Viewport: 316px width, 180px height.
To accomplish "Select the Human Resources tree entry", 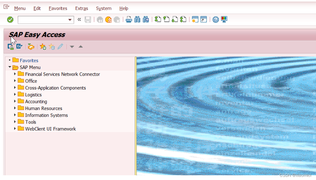I will pyautogui.click(x=44, y=108).
